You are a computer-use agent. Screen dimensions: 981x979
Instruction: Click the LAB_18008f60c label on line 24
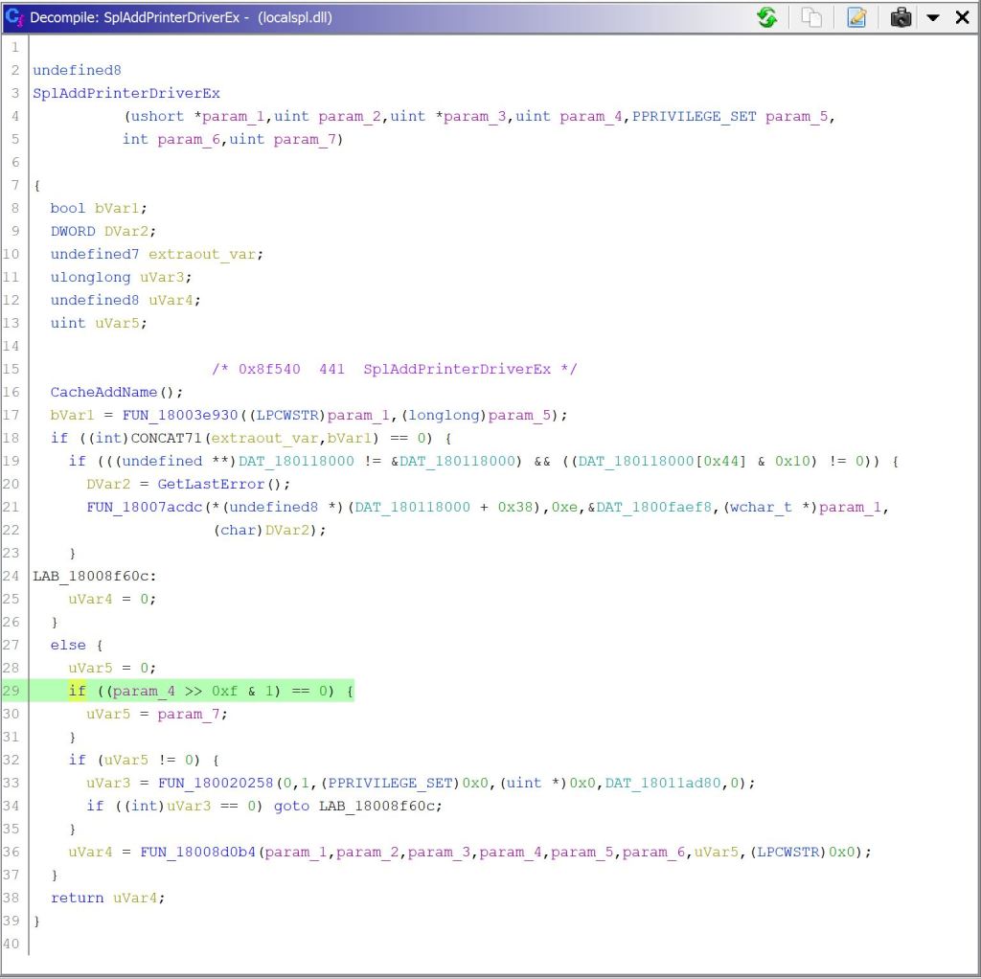click(x=92, y=576)
